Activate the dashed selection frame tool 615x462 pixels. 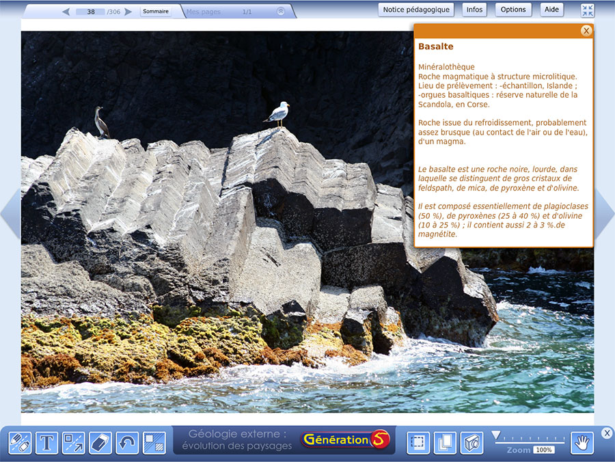pyautogui.click(x=418, y=443)
